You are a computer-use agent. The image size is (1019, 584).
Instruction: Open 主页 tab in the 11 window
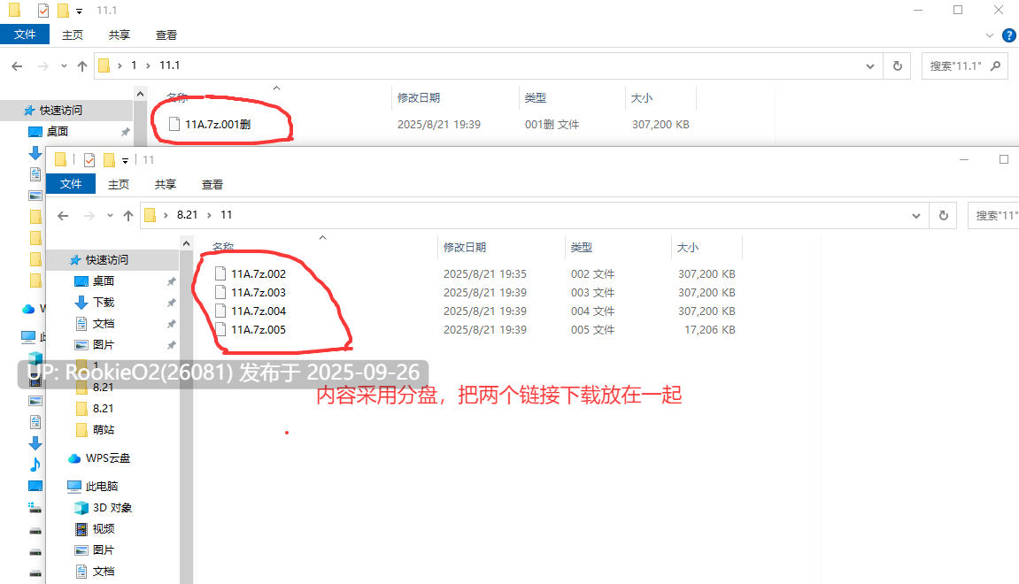tap(119, 184)
